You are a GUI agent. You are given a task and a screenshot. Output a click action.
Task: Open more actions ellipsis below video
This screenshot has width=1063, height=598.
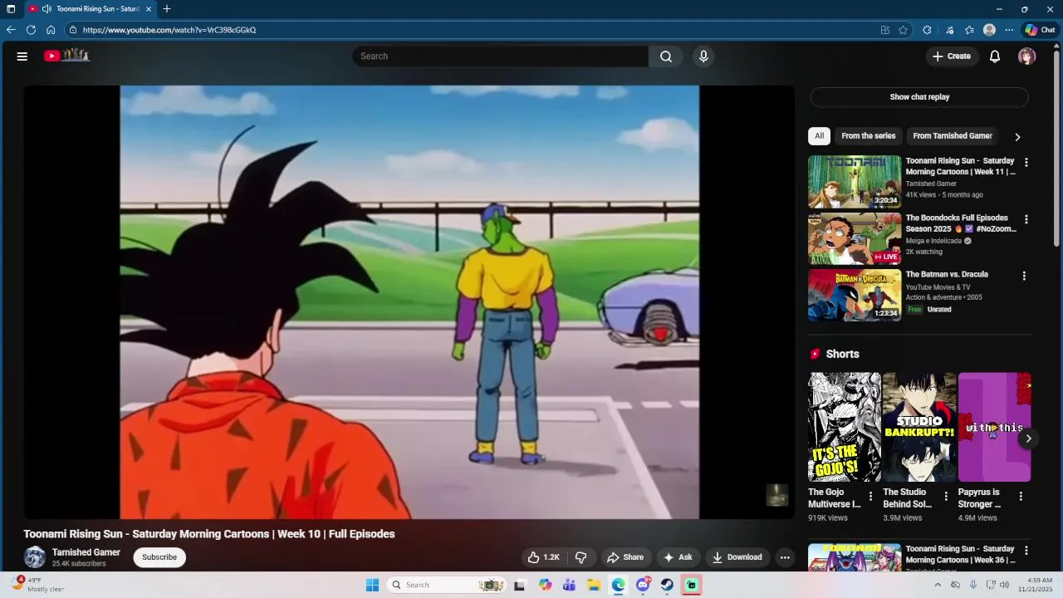click(785, 557)
